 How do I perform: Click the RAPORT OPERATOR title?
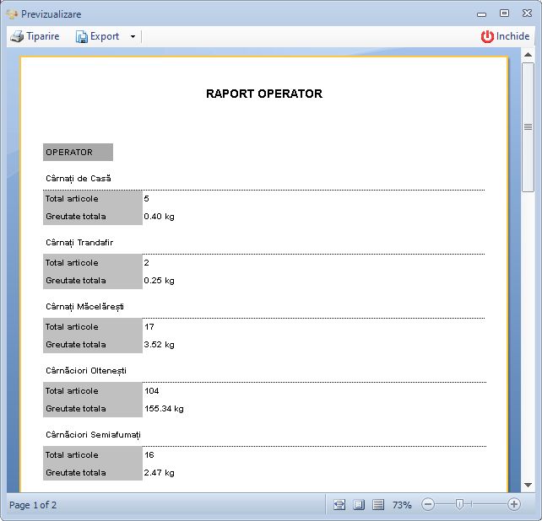click(264, 94)
